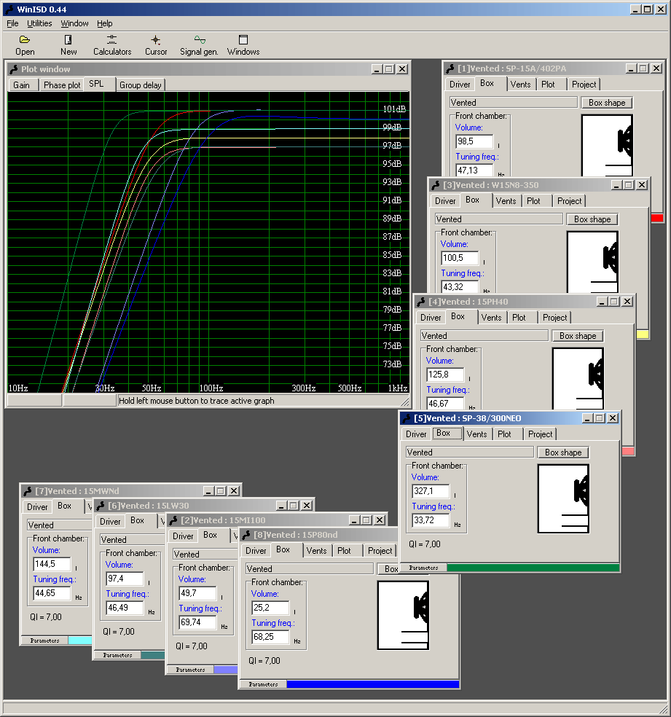Open the Help menu
Image resolution: width=671 pixels, height=717 pixels.
[x=105, y=23]
